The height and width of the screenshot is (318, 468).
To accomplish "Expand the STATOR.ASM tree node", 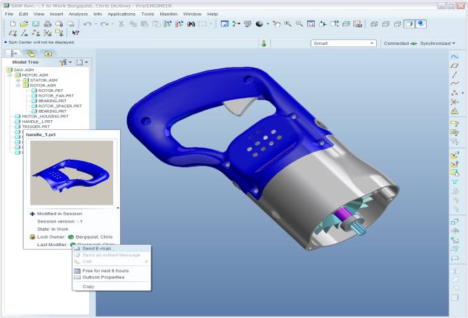I will 17,80.
